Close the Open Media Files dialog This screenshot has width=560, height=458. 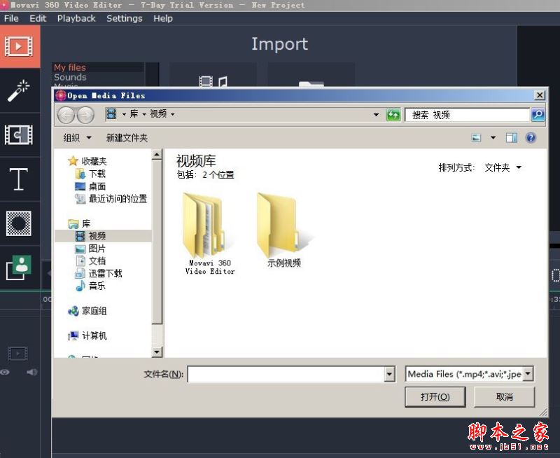click(x=539, y=95)
